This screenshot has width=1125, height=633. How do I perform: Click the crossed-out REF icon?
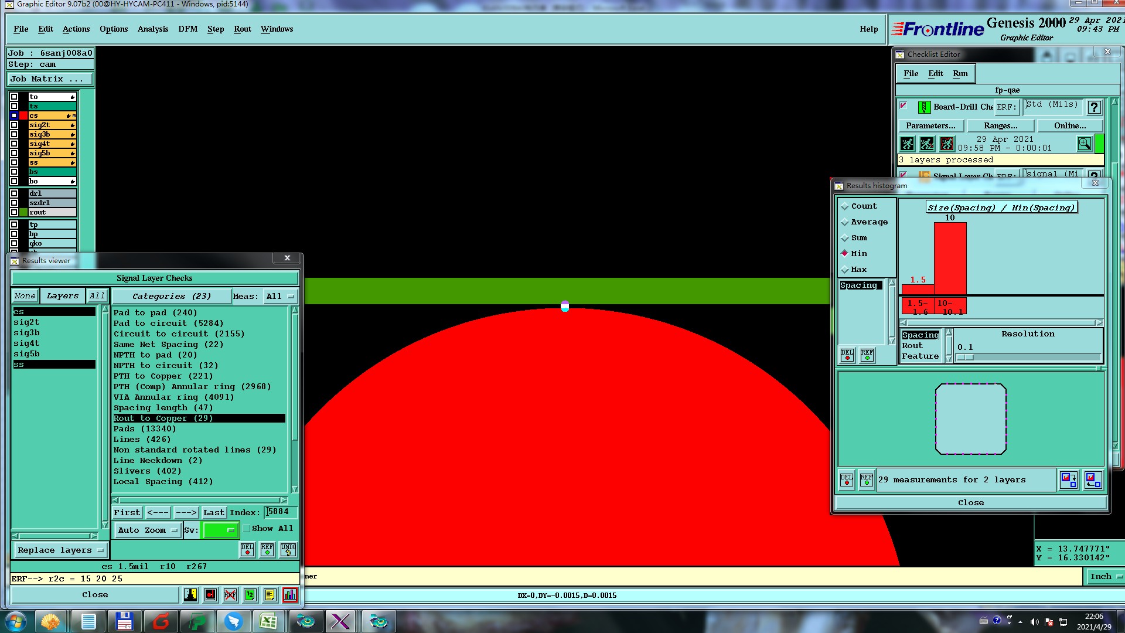pyautogui.click(x=230, y=595)
